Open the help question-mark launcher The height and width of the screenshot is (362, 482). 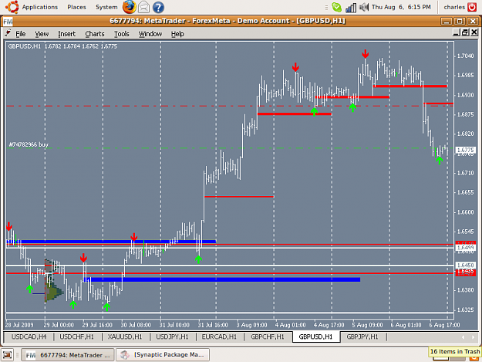pyautogui.click(x=158, y=7)
